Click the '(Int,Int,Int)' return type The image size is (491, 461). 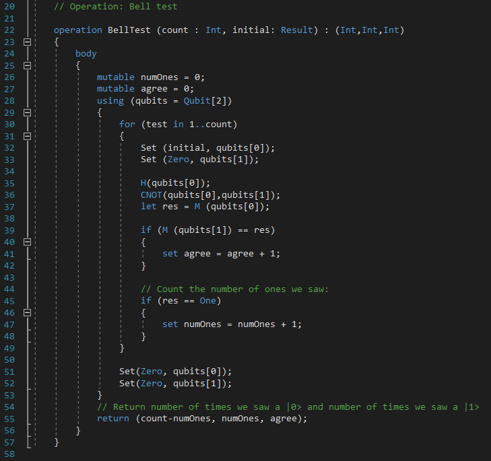(x=370, y=30)
